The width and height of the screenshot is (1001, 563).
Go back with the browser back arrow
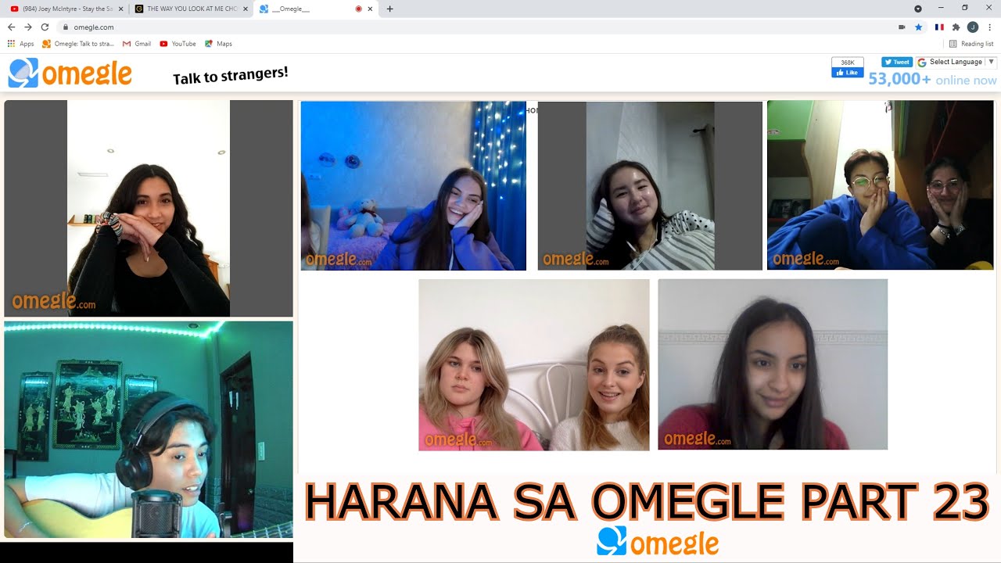click(11, 27)
